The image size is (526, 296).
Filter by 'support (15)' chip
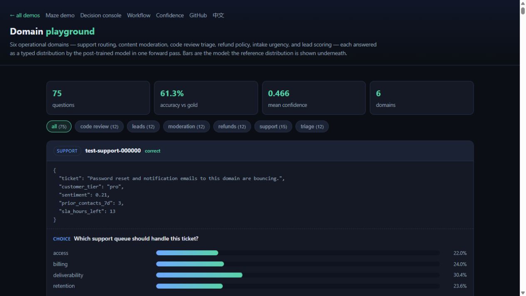pos(273,126)
